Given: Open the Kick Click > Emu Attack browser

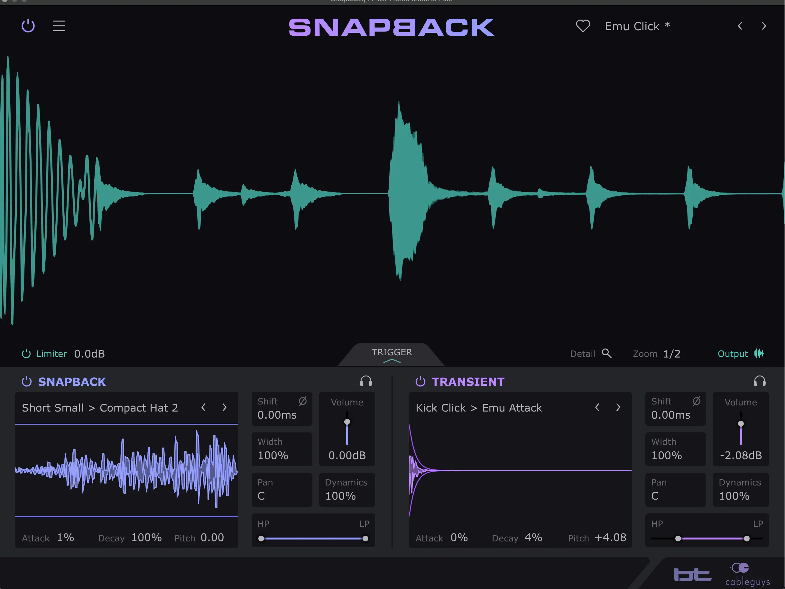Looking at the screenshot, I should point(478,407).
